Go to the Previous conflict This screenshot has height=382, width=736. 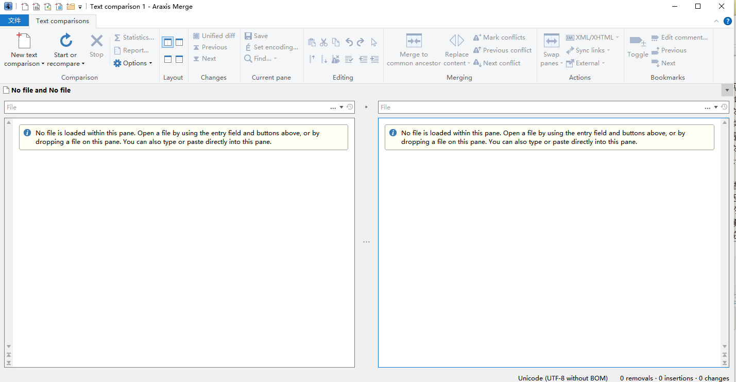[502, 50]
